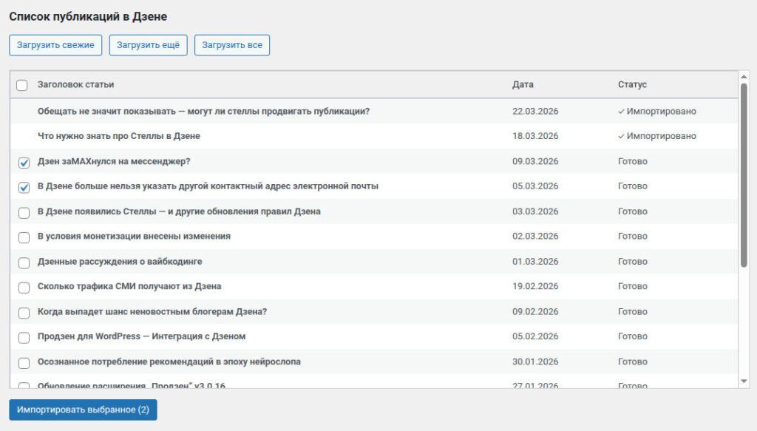Uncheck the contact email address article checkbox
Screen dimensions: 757x431
(x=24, y=188)
